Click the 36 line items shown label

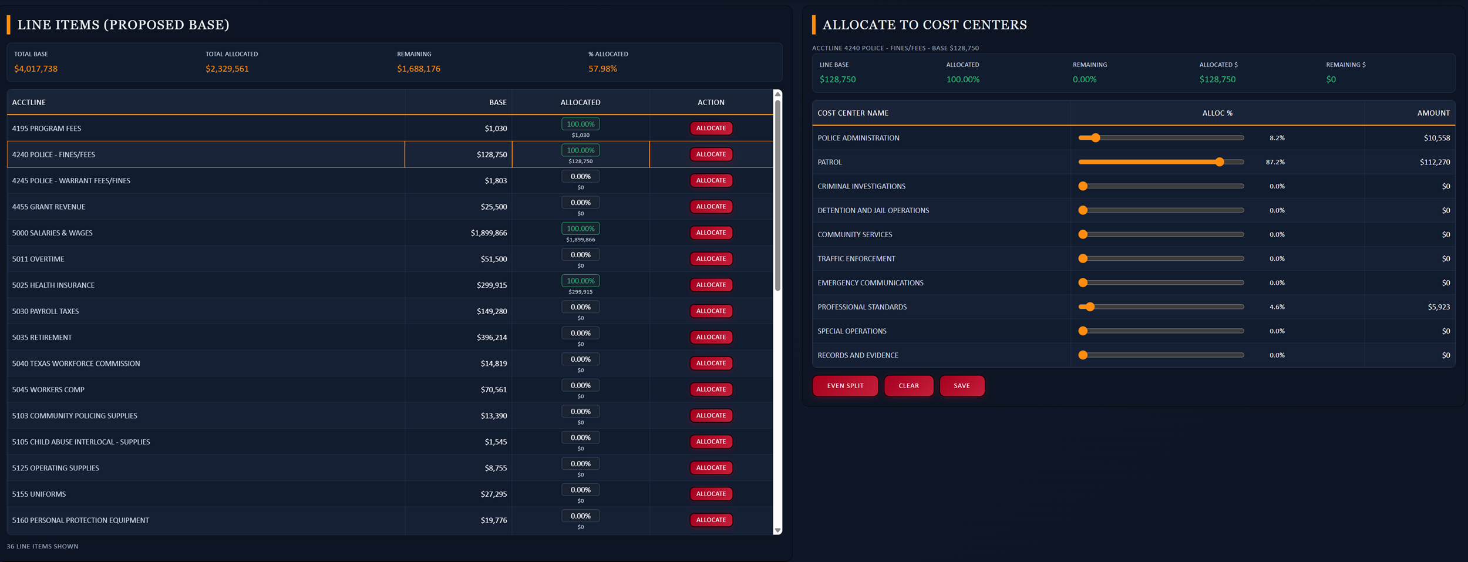[x=42, y=546]
